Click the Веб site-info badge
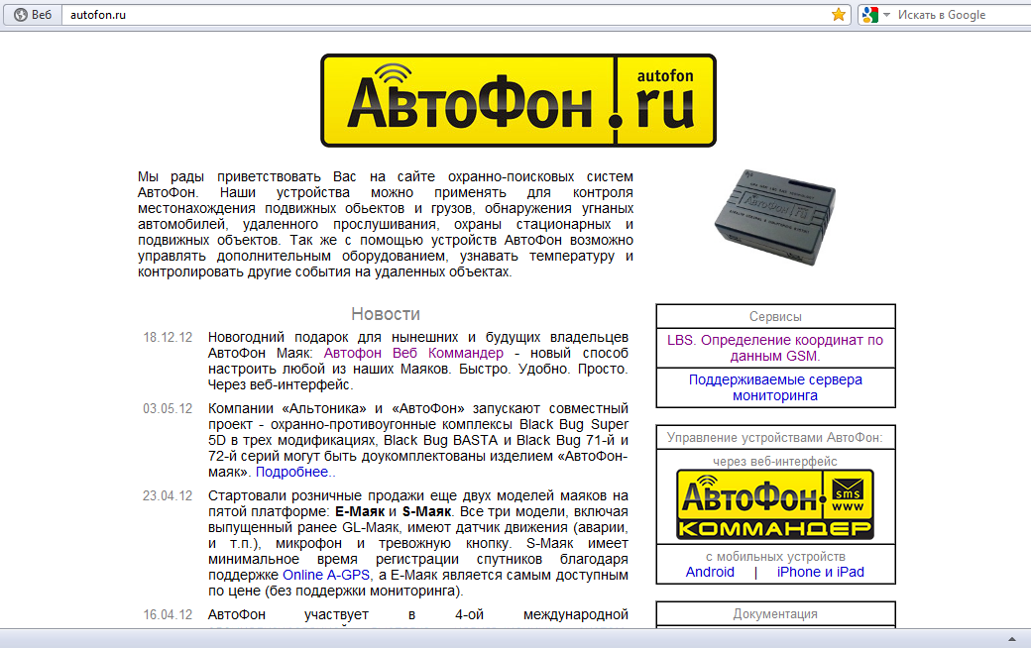Viewport: 1031px width, 648px height. tap(33, 15)
